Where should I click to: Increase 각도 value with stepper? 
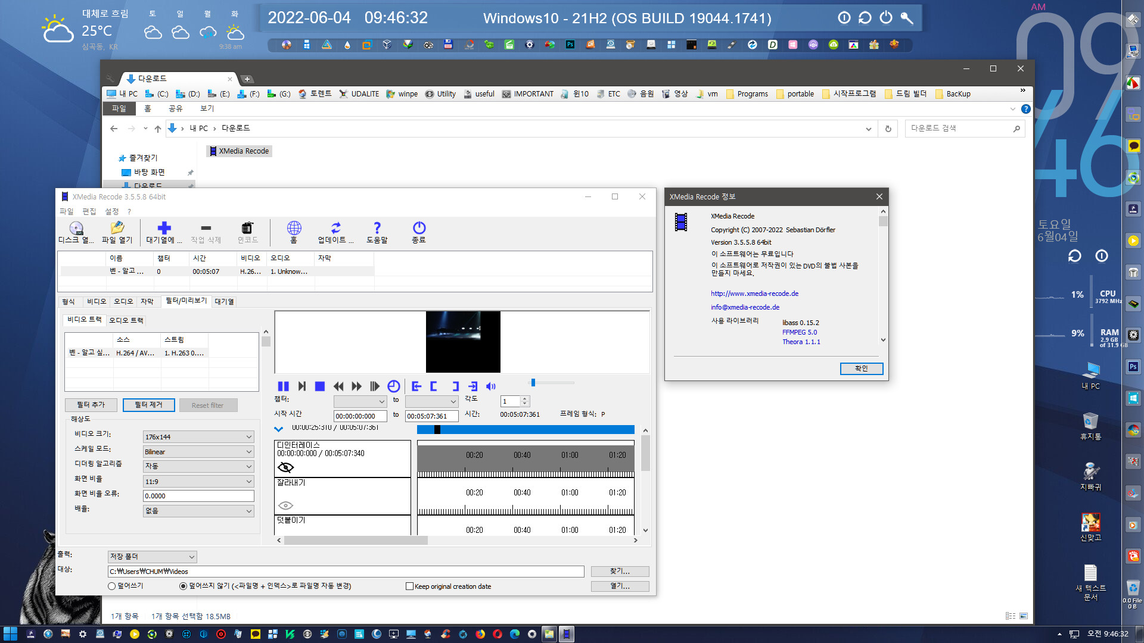pyautogui.click(x=525, y=398)
